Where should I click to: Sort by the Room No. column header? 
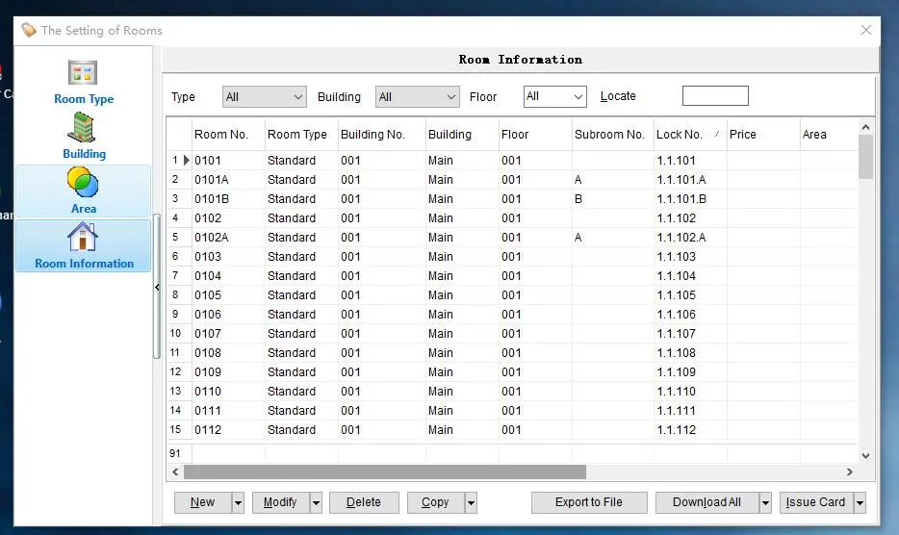coord(221,135)
